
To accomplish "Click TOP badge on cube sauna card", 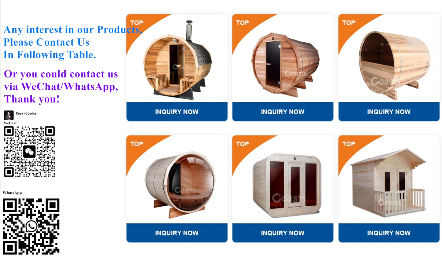I will pos(242,144).
